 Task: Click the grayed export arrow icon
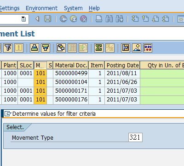coord(83,48)
